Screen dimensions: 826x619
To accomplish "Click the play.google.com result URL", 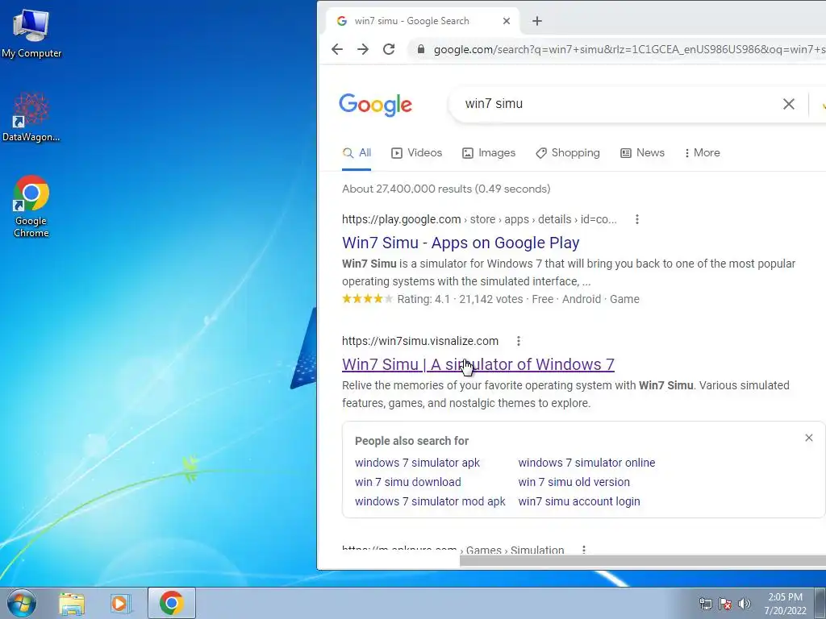I will [479, 219].
